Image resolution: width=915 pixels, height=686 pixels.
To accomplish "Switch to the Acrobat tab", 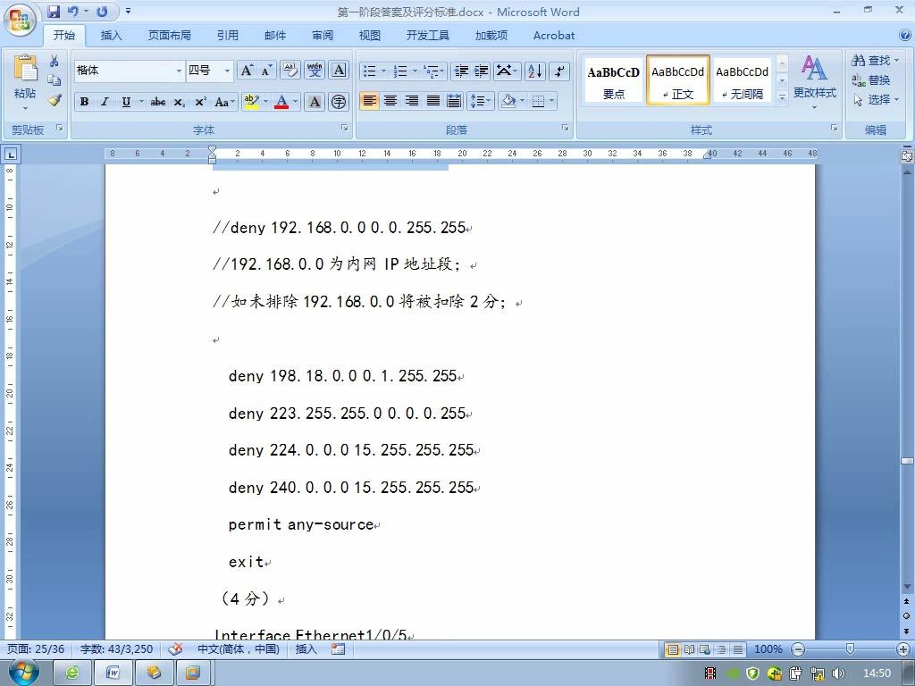I will point(554,36).
